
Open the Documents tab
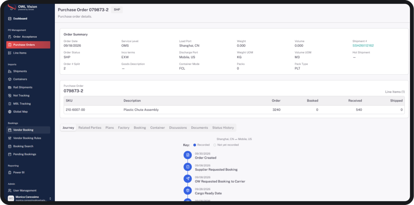coord(199,128)
